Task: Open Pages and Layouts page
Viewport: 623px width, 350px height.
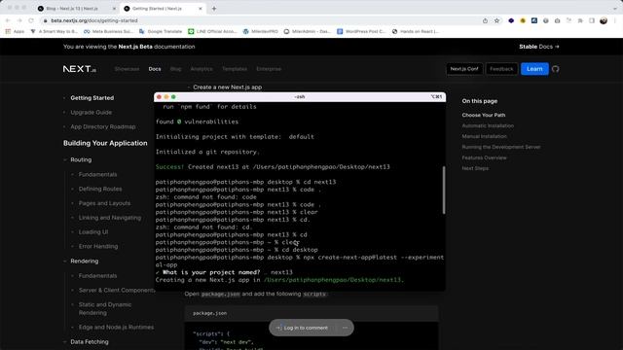Action: click(x=104, y=203)
